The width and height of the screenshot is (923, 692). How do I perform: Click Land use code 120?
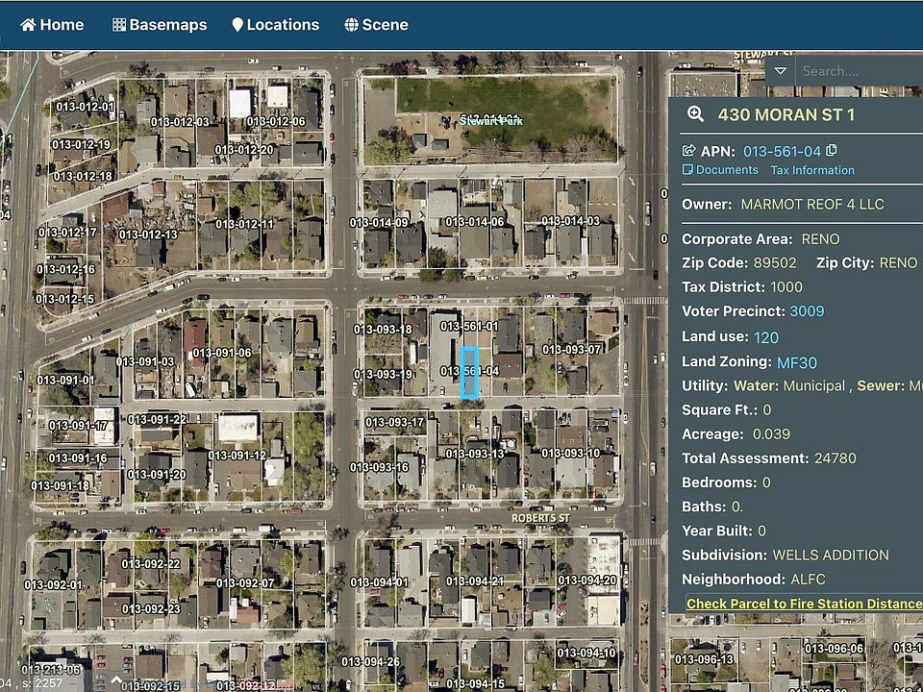pos(766,337)
